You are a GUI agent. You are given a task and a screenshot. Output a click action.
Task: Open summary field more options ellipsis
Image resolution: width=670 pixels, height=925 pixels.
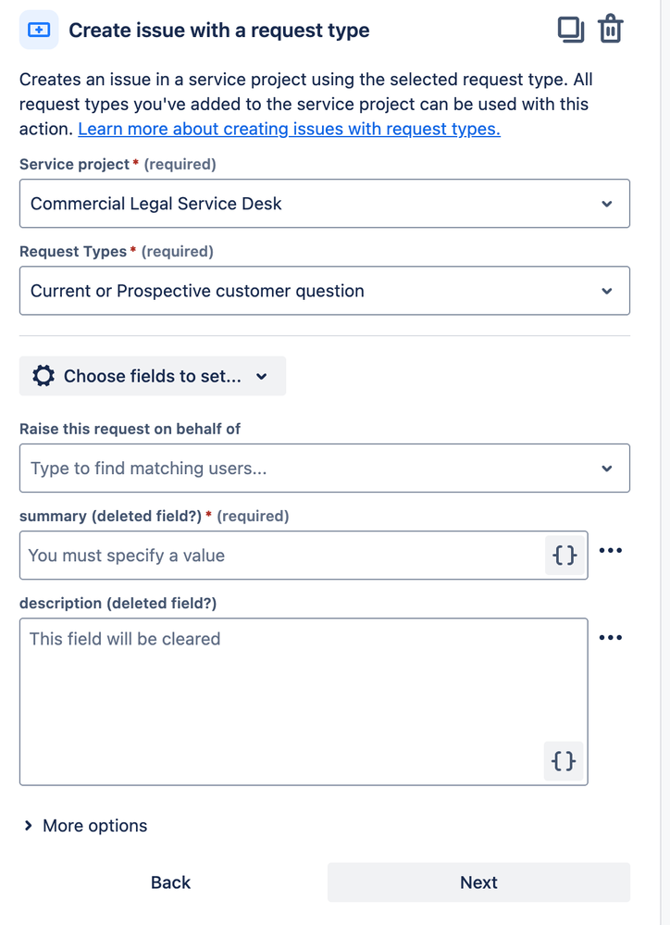(611, 551)
